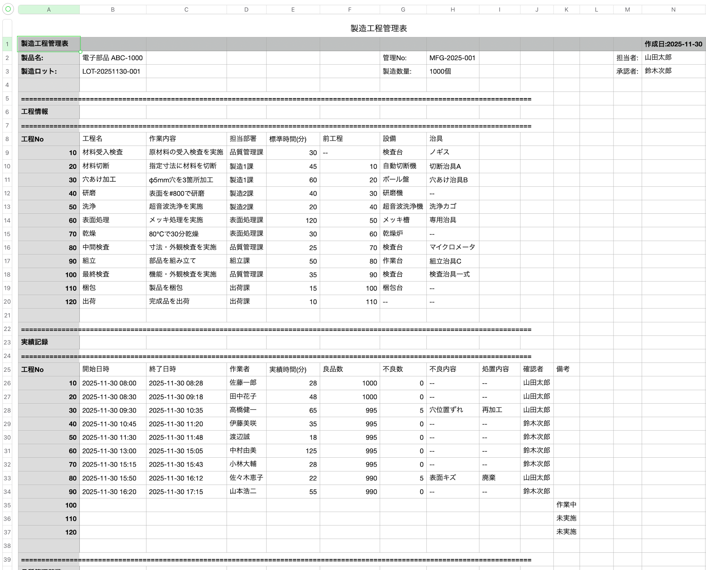Select the 製造工程管理表 title cell
The image size is (706, 570).
pyautogui.click(x=48, y=44)
